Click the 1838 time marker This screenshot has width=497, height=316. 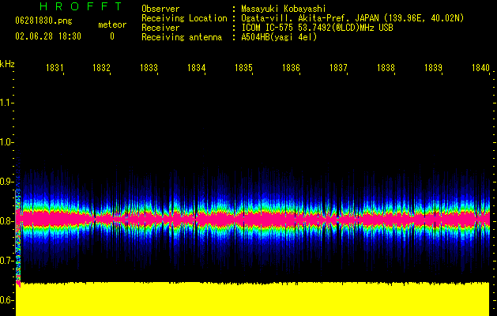coord(386,67)
